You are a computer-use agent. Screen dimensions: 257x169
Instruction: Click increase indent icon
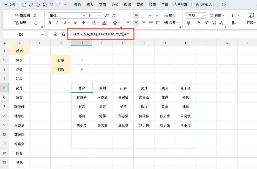click(158, 16)
